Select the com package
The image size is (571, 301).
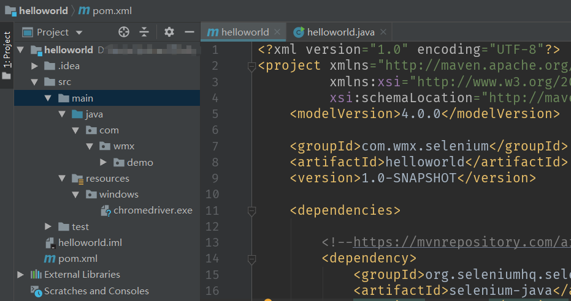coord(109,130)
